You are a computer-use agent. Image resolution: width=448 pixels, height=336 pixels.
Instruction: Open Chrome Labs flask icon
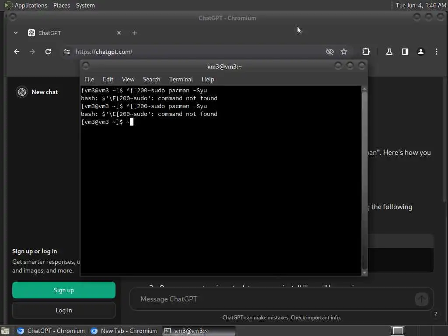coord(389,52)
